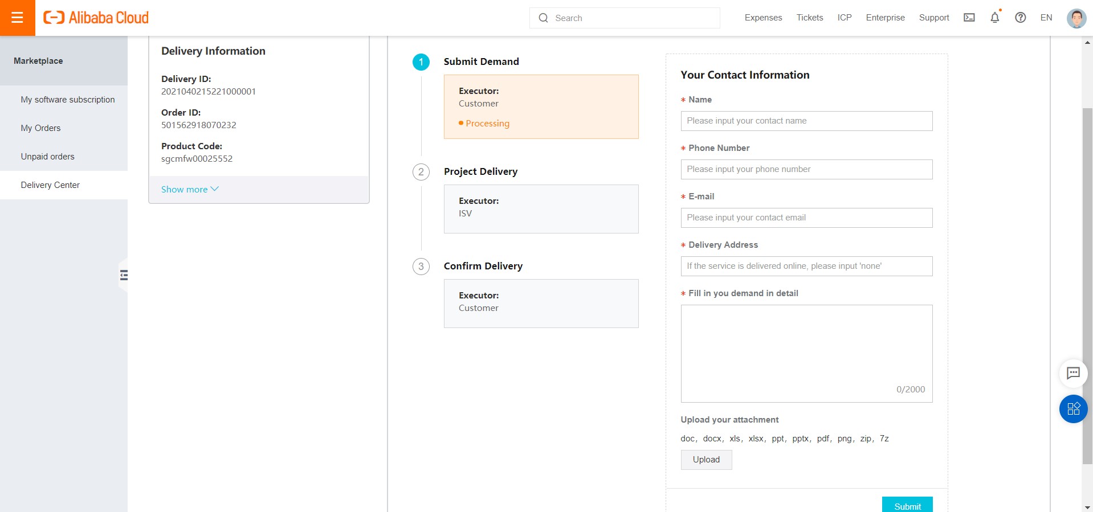Open the hamburger main menu
1093x512 pixels.
pos(17,18)
